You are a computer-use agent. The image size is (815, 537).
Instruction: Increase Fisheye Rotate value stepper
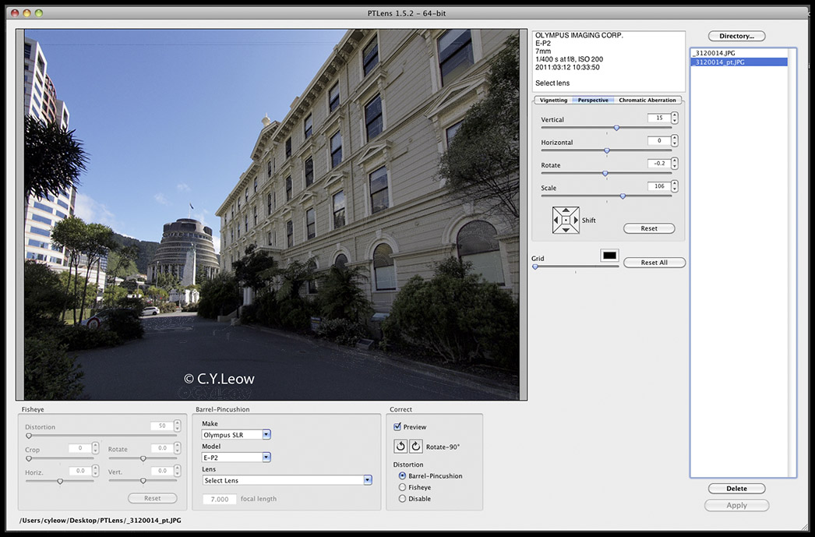(x=178, y=446)
